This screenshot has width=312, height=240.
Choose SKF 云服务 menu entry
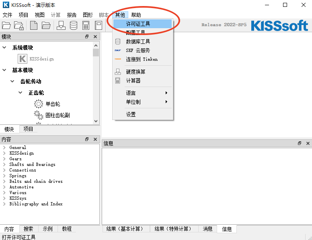click(x=143, y=50)
